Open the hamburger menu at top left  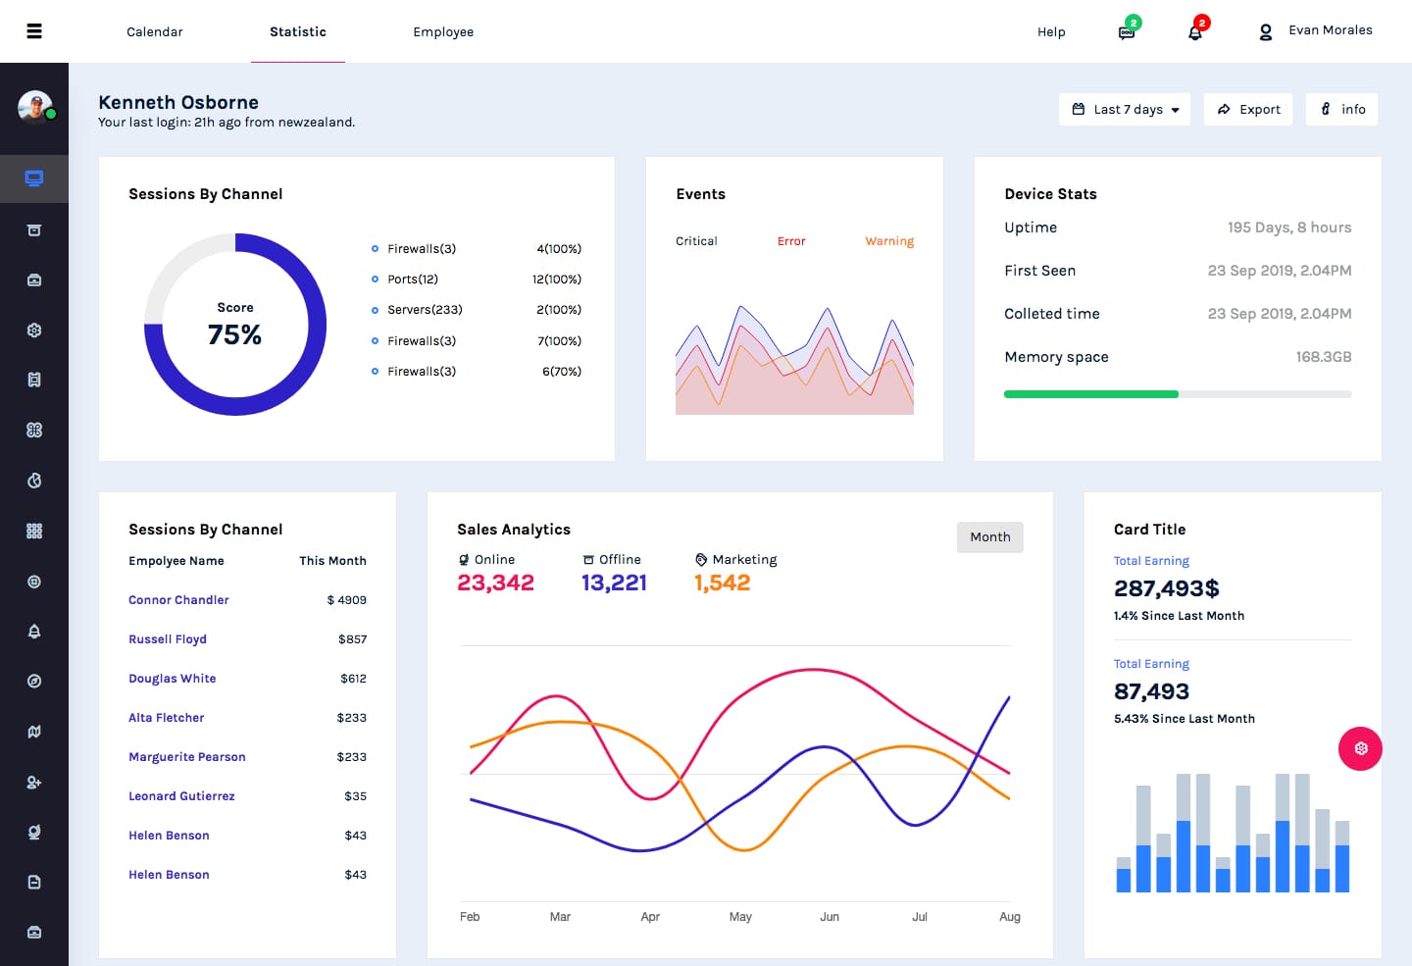(34, 30)
